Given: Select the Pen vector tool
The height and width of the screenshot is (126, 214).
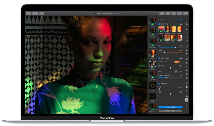Looking at the screenshot, I should 186,83.
